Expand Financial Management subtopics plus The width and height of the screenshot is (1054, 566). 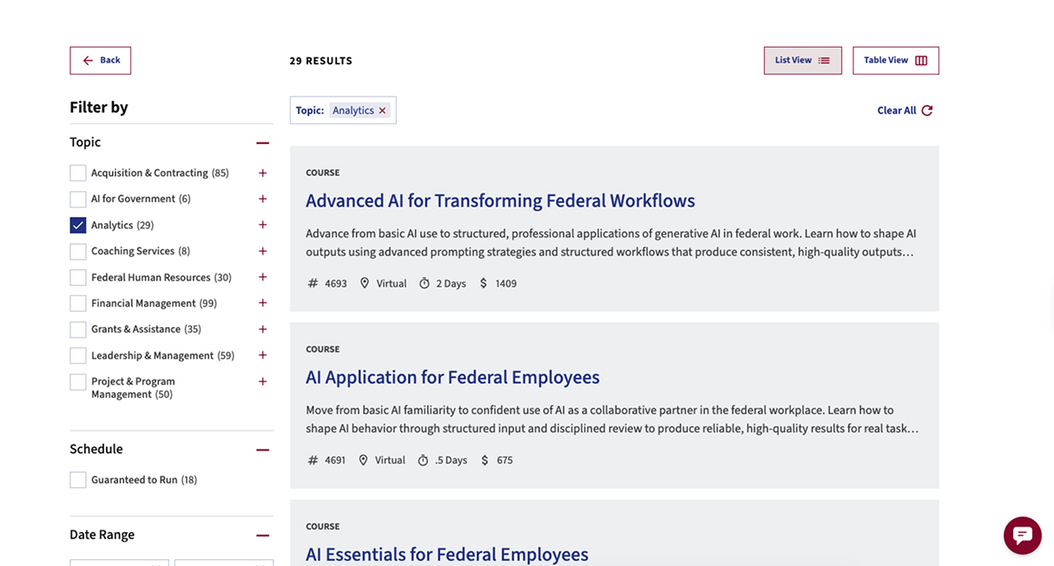coord(263,303)
